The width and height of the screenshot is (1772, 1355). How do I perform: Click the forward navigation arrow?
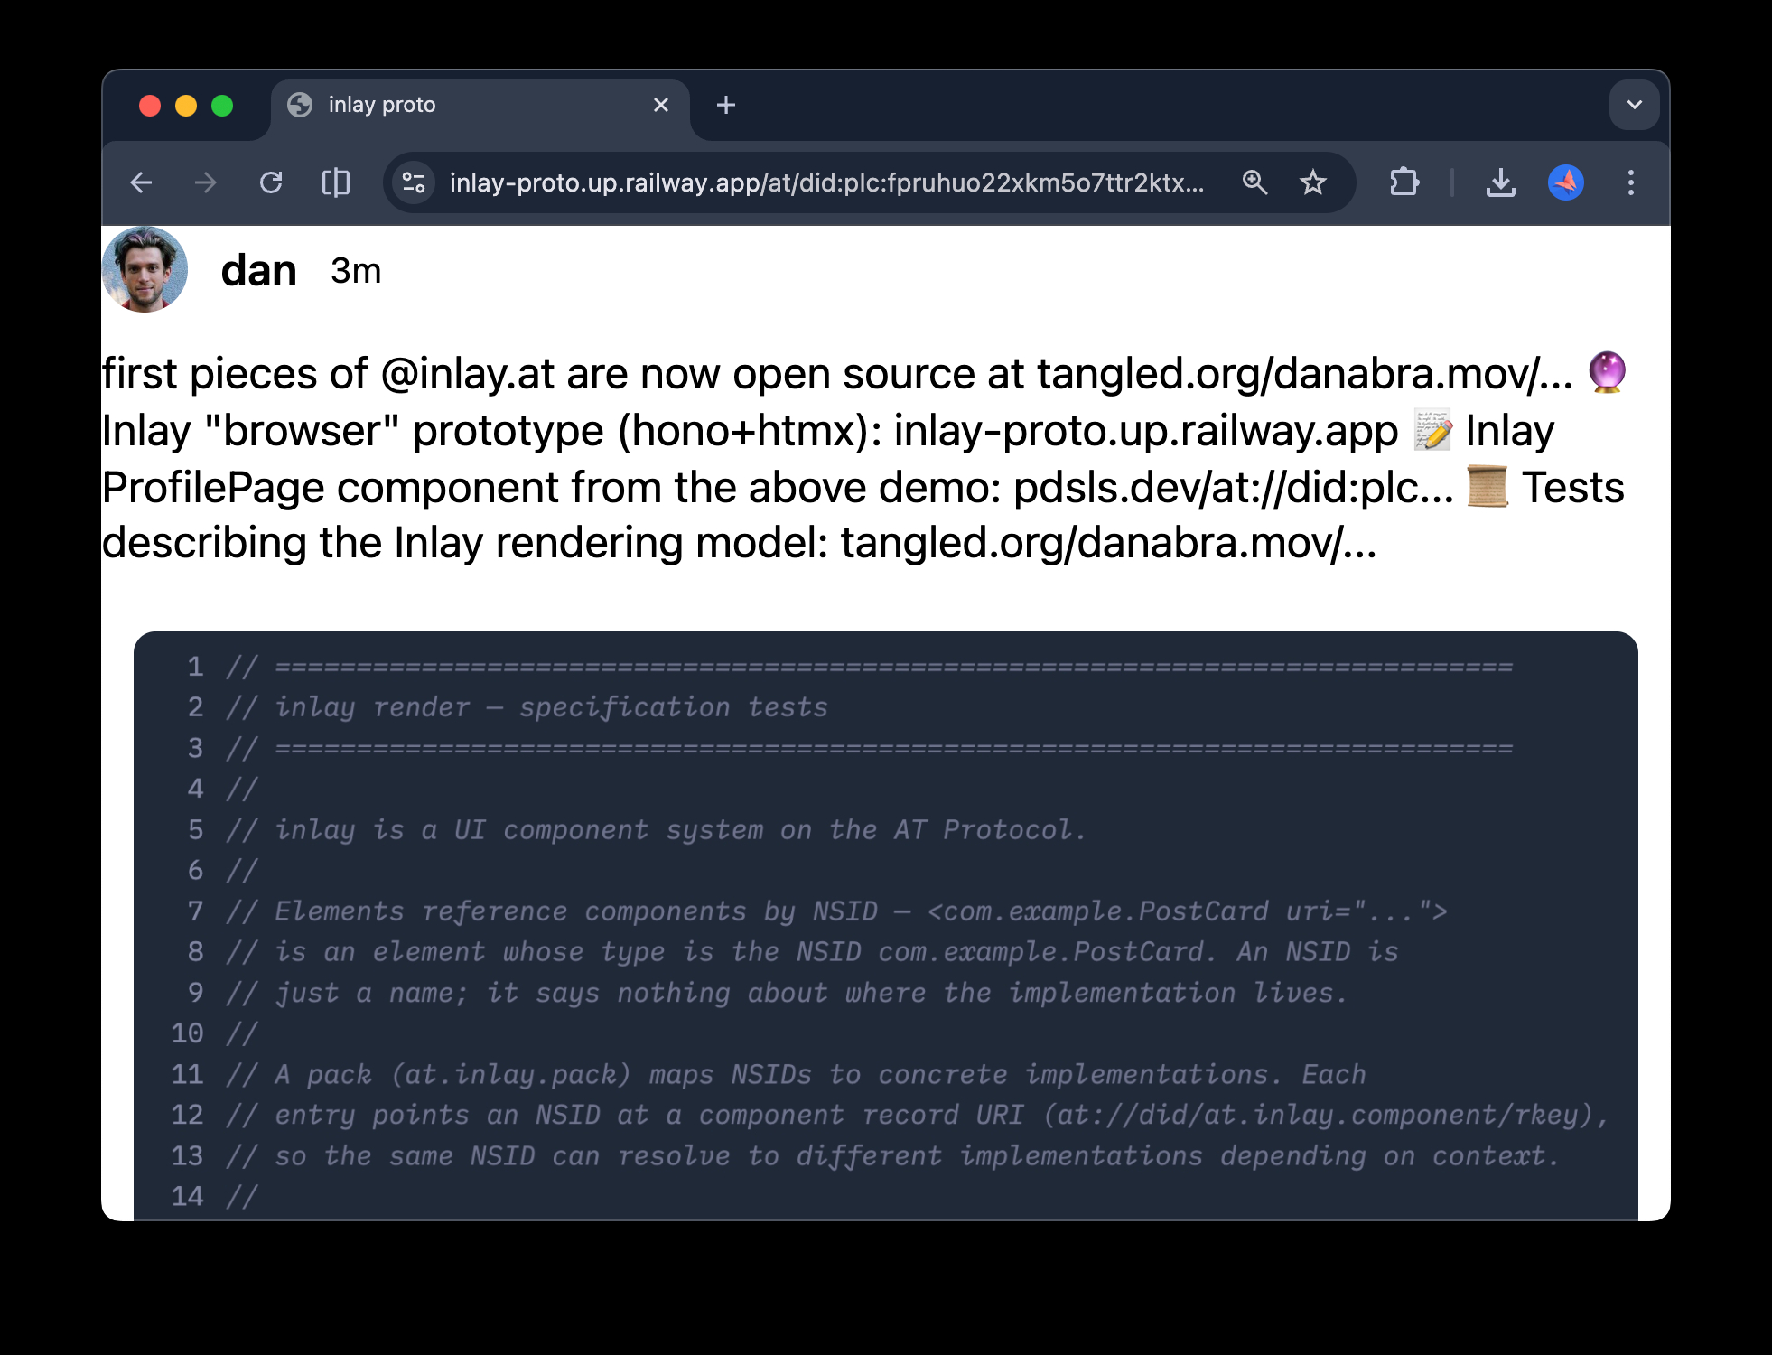tap(206, 183)
